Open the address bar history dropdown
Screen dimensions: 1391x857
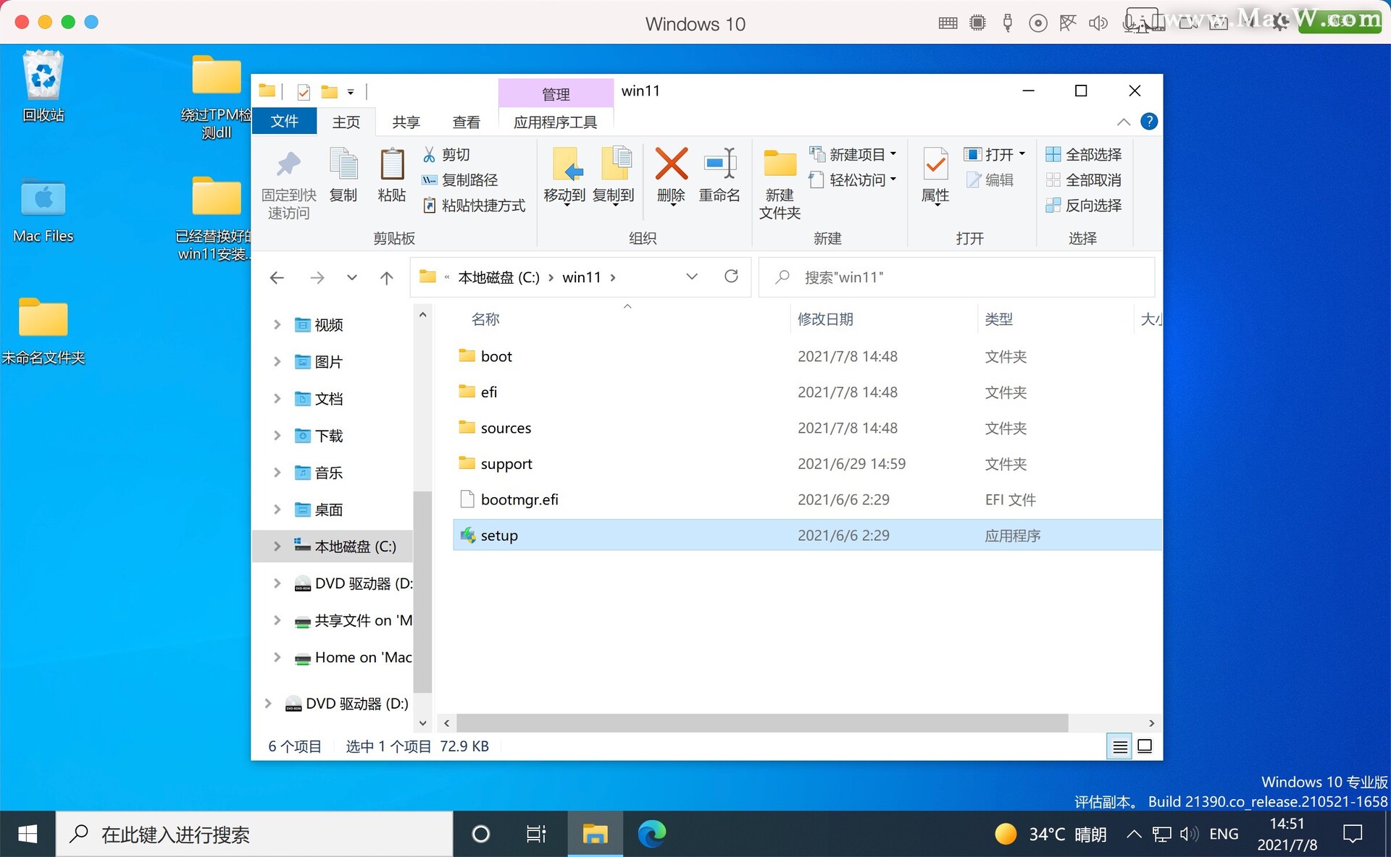(692, 276)
